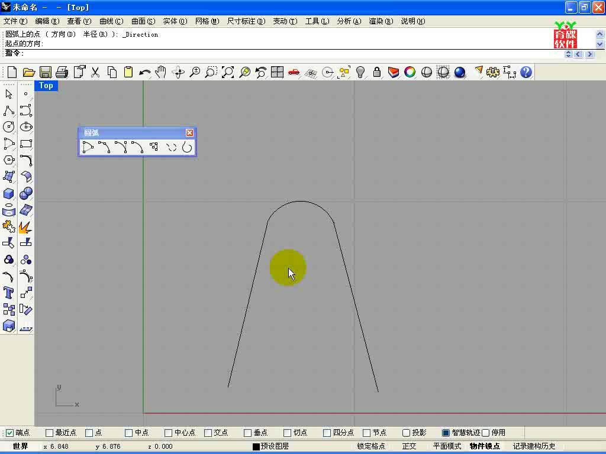Image resolution: width=606 pixels, height=454 pixels.
Task: Open the 尺寸标注(D) menu
Action: point(246,21)
